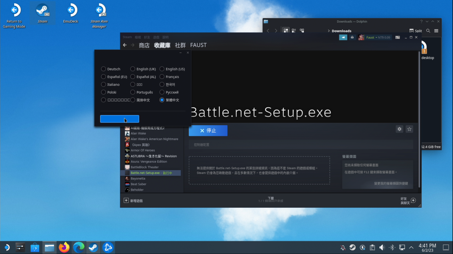Select the Deutsch language option

point(111,69)
